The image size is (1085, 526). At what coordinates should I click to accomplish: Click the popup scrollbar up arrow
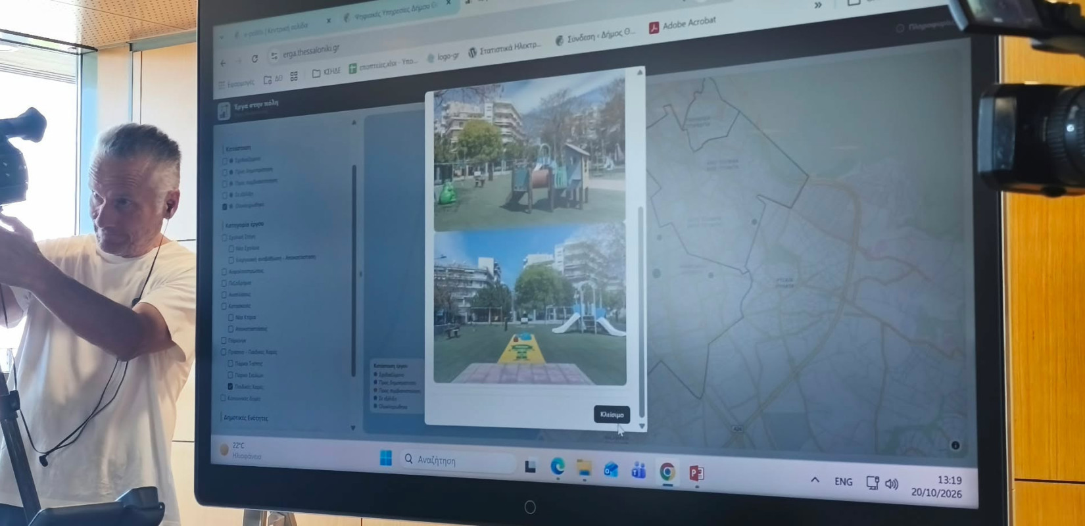pyautogui.click(x=640, y=72)
